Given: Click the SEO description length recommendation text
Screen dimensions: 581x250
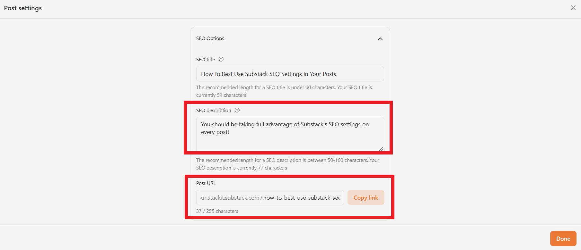Looking at the screenshot, I should [x=288, y=164].
